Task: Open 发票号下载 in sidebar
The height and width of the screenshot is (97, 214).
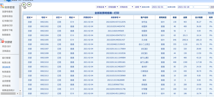Action: coord(7,30)
